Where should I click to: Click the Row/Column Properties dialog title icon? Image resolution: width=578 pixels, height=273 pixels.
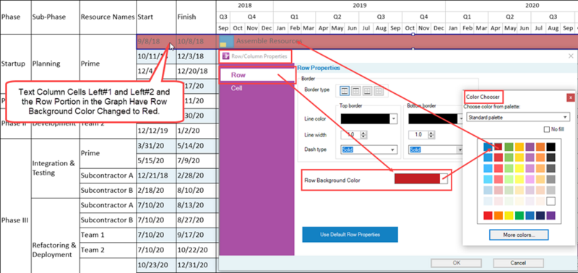(226, 56)
